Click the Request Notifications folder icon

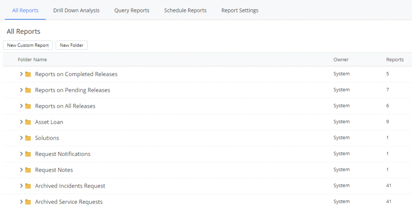coord(28,154)
